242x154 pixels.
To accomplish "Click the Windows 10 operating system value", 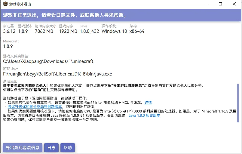I will [114, 31].
